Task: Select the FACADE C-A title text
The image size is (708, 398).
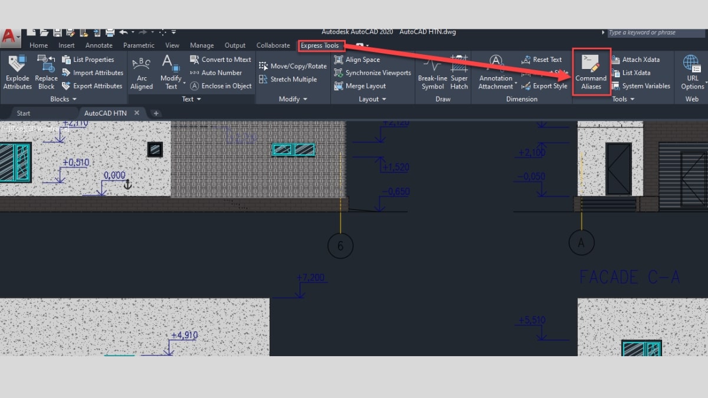Action: tap(629, 277)
